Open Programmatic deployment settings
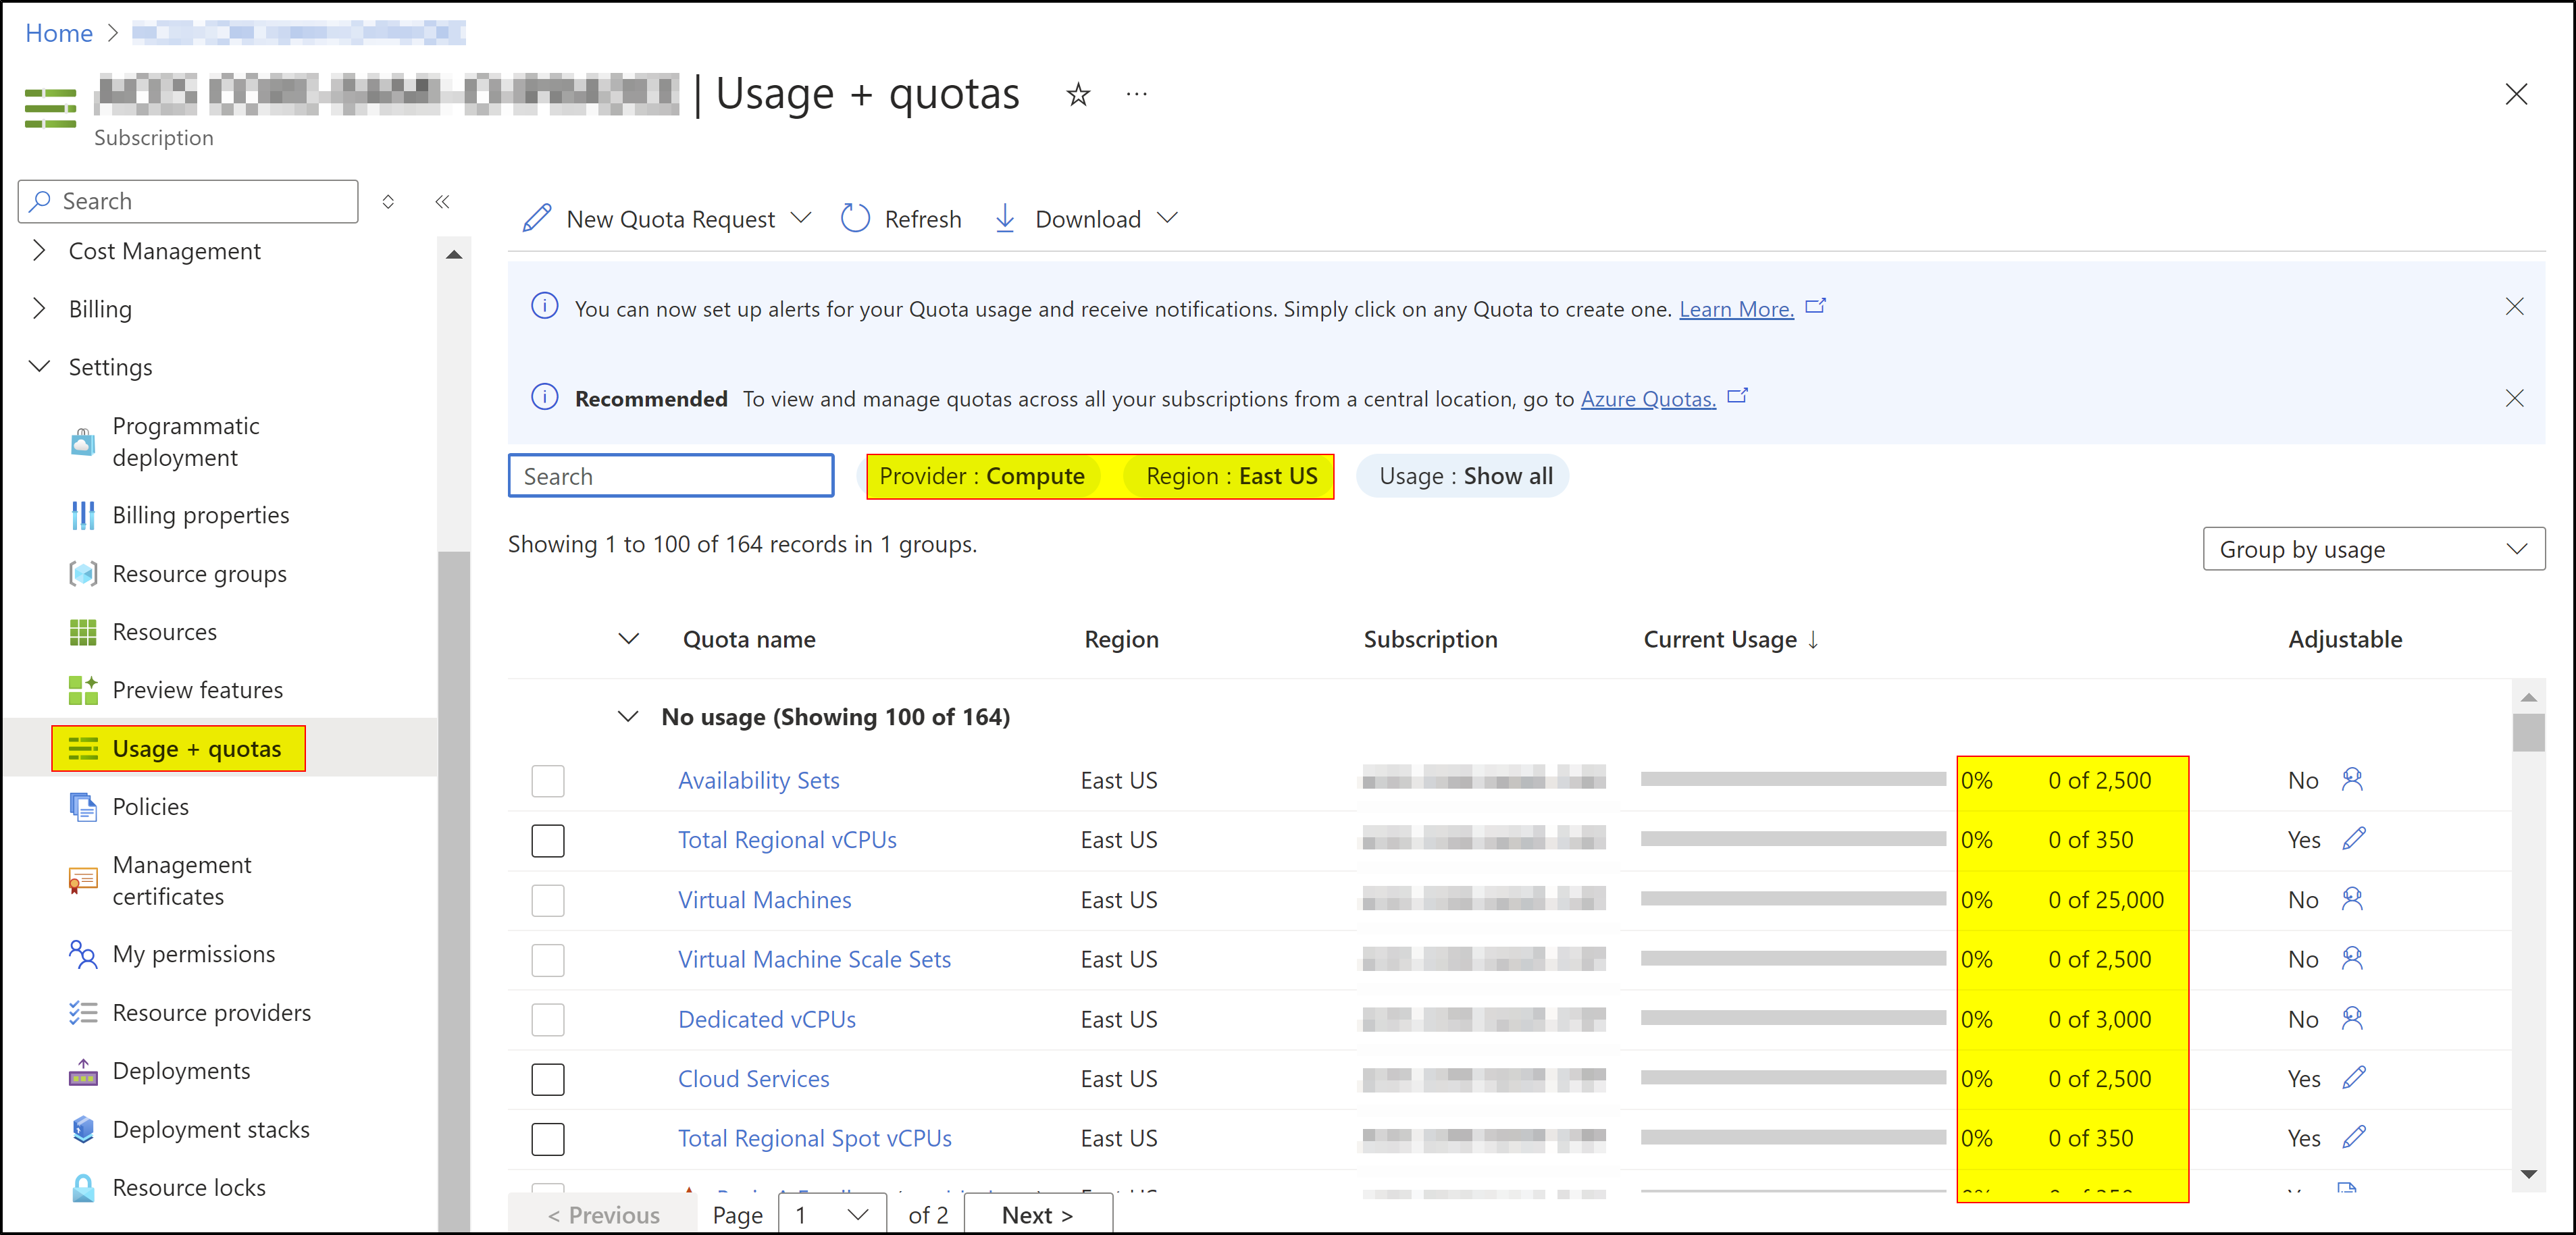Image resolution: width=2576 pixels, height=1235 pixels. (x=186, y=441)
